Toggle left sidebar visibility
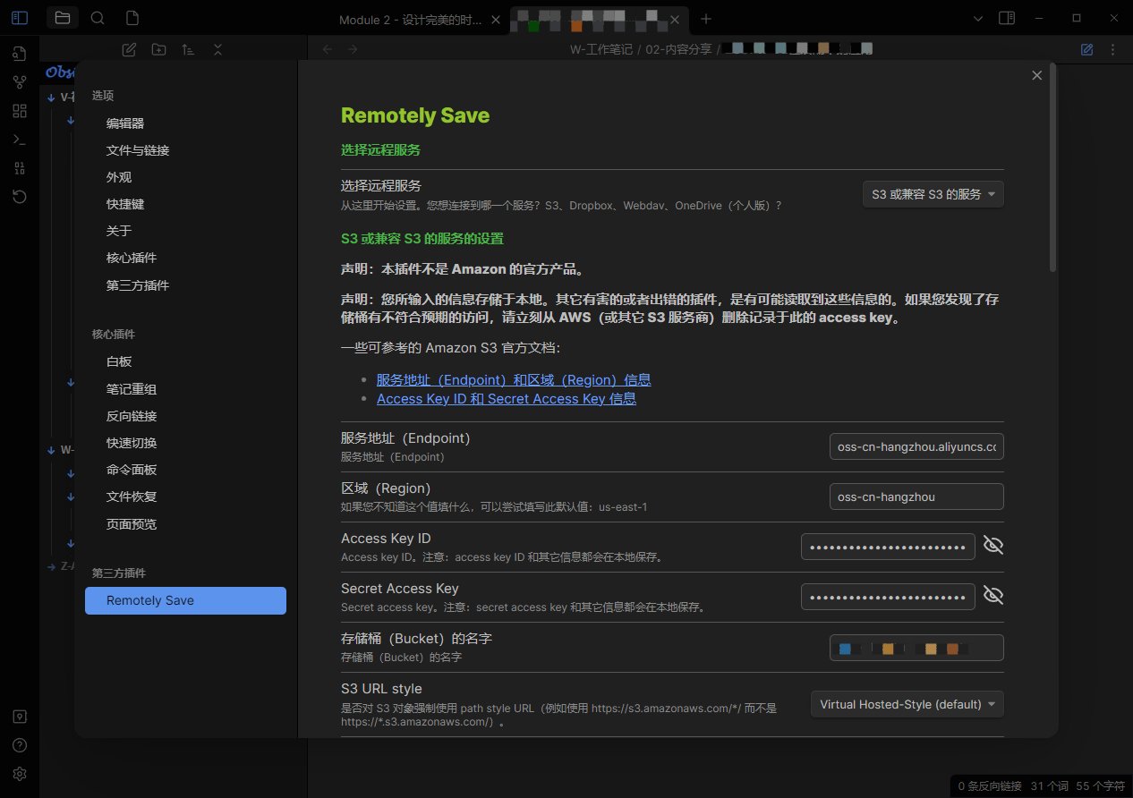The width and height of the screenshot is (1133, 798). [x=19, y=17]
